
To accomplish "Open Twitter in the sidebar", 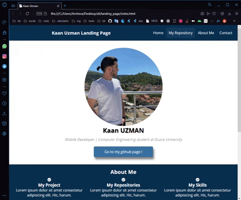I will click(x=5, y=66).
